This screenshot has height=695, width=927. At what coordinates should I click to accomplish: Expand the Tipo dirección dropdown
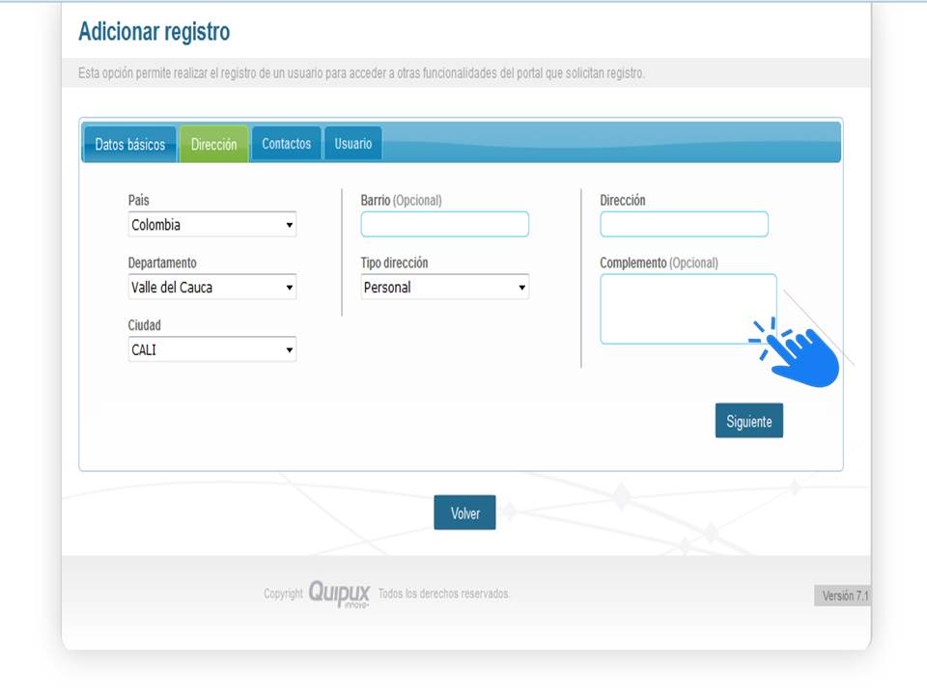(444, 288)
